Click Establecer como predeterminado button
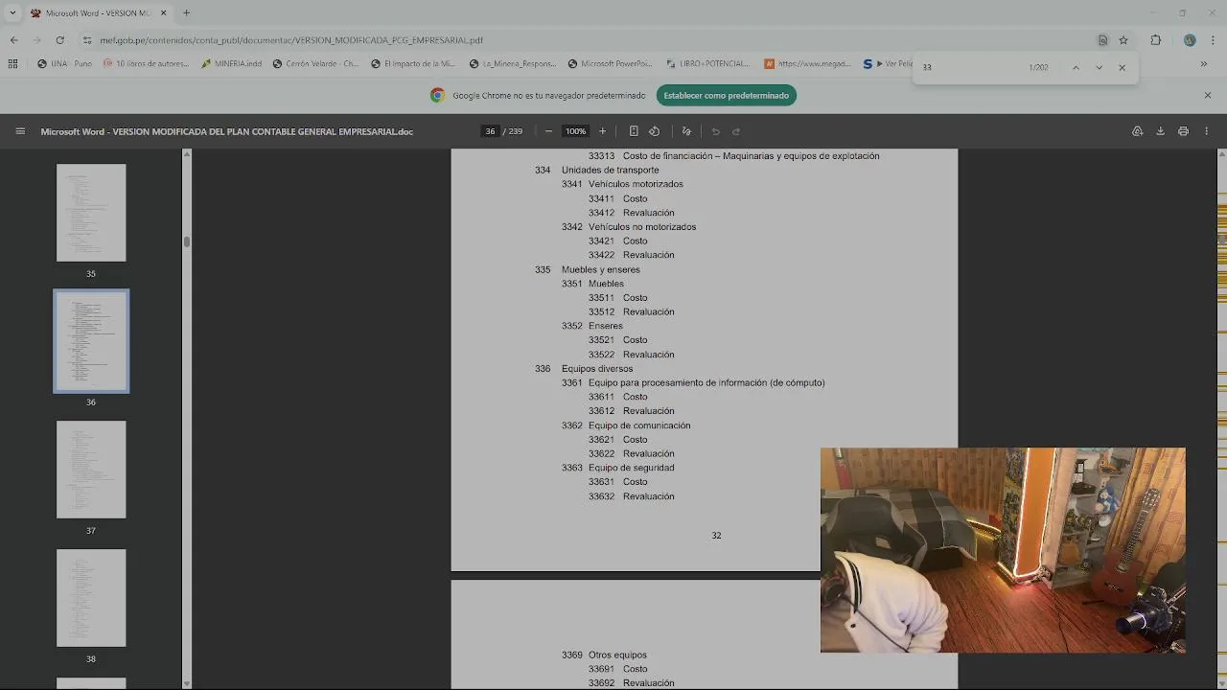Image resolution: width=1227 pixels, height=690 pixels. click(x=727, y=95)
